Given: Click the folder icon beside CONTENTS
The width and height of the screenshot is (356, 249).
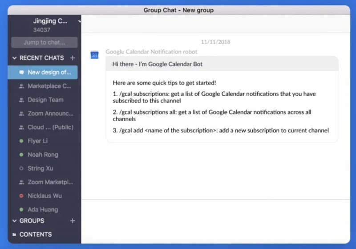Looking at the screenshot, I should (14, 234).
